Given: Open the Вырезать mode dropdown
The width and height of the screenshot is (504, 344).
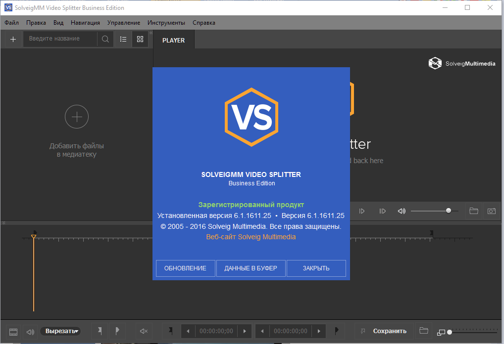Looking at the screenshot, I should 61,331.
